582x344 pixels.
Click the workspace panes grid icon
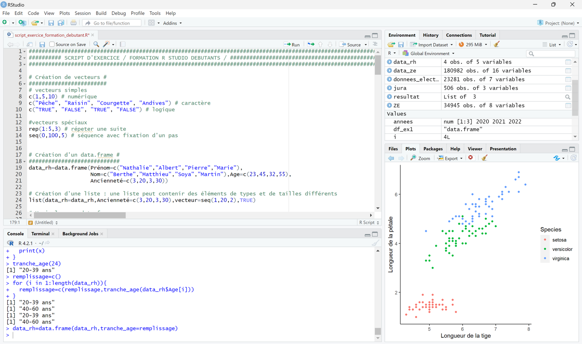[x=152, y=23]
